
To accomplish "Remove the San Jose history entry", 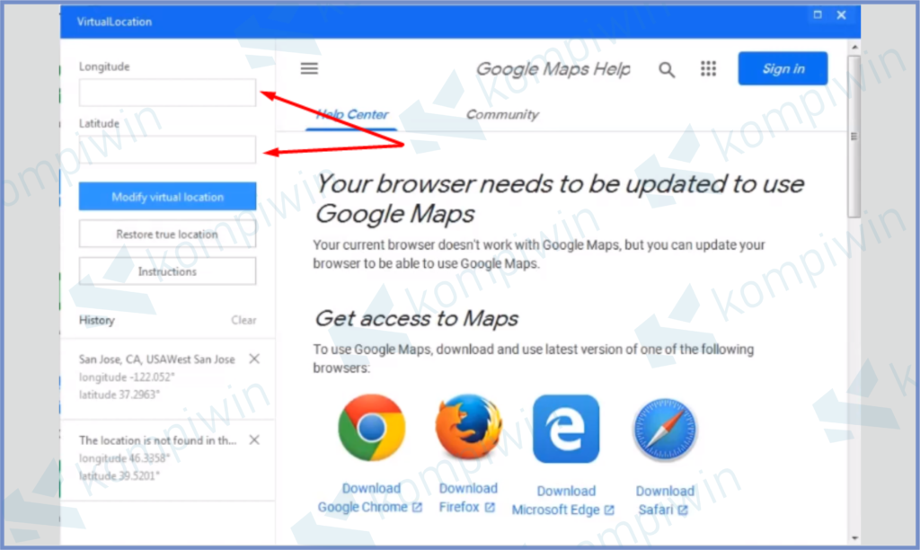I will (x=254, y=359).
